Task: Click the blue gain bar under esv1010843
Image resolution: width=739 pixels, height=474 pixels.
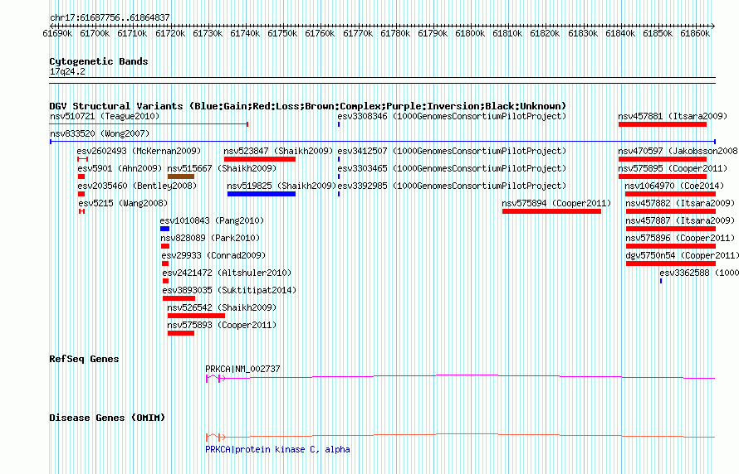Action: (164, 229)
